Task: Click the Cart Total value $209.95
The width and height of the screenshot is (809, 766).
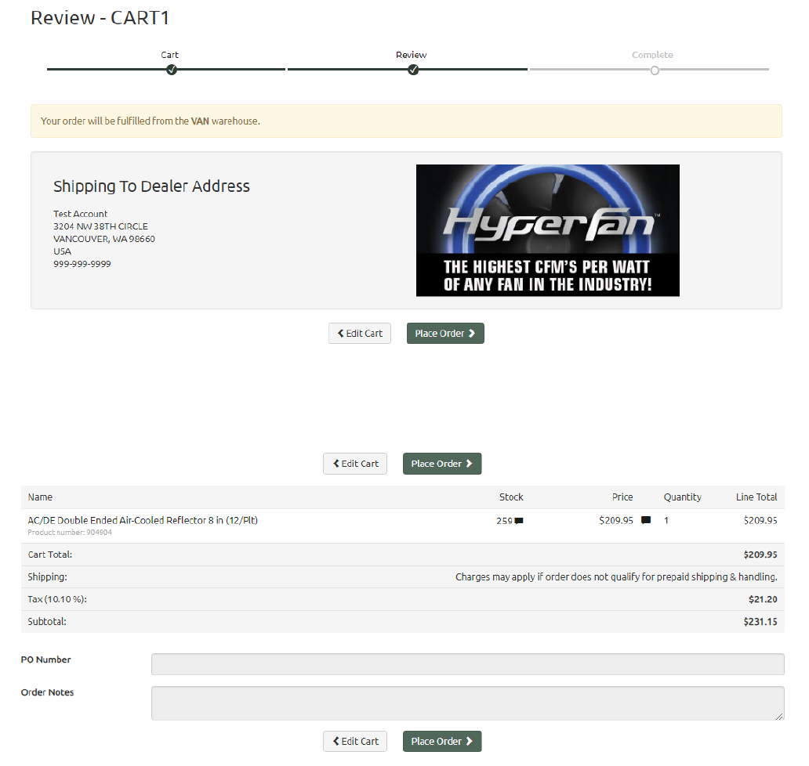Action: click(760, 555)
